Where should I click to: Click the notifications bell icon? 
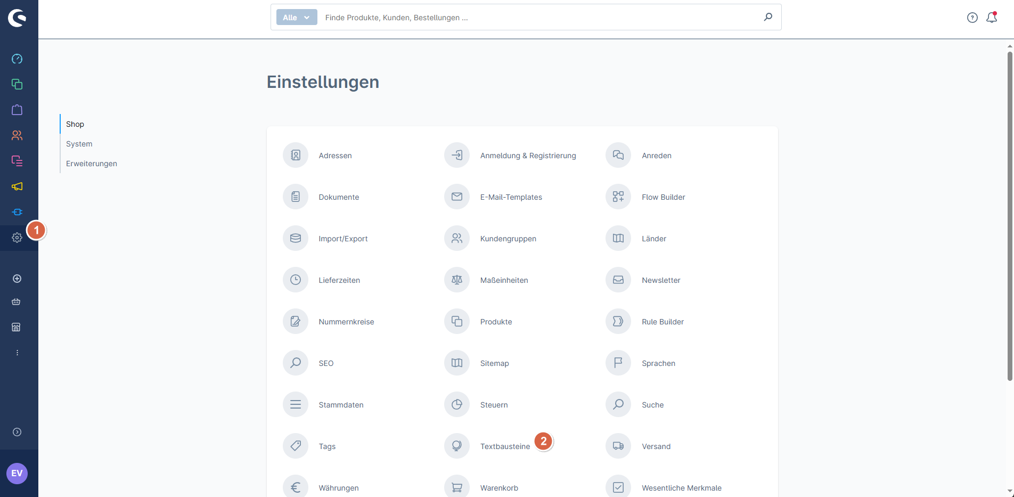coord(991,18)
